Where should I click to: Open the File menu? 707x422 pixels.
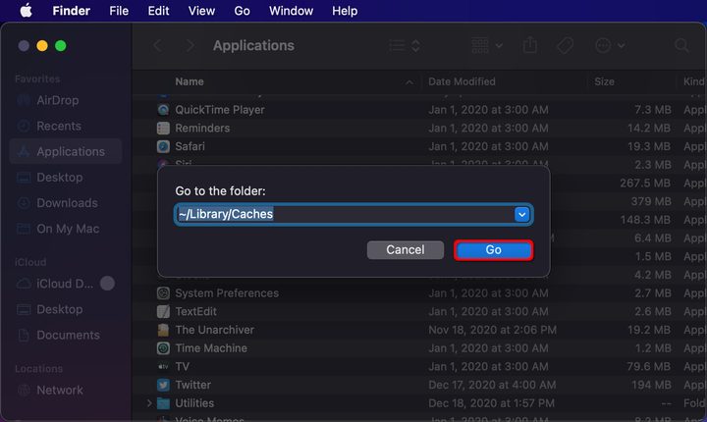tap(119, 11)
